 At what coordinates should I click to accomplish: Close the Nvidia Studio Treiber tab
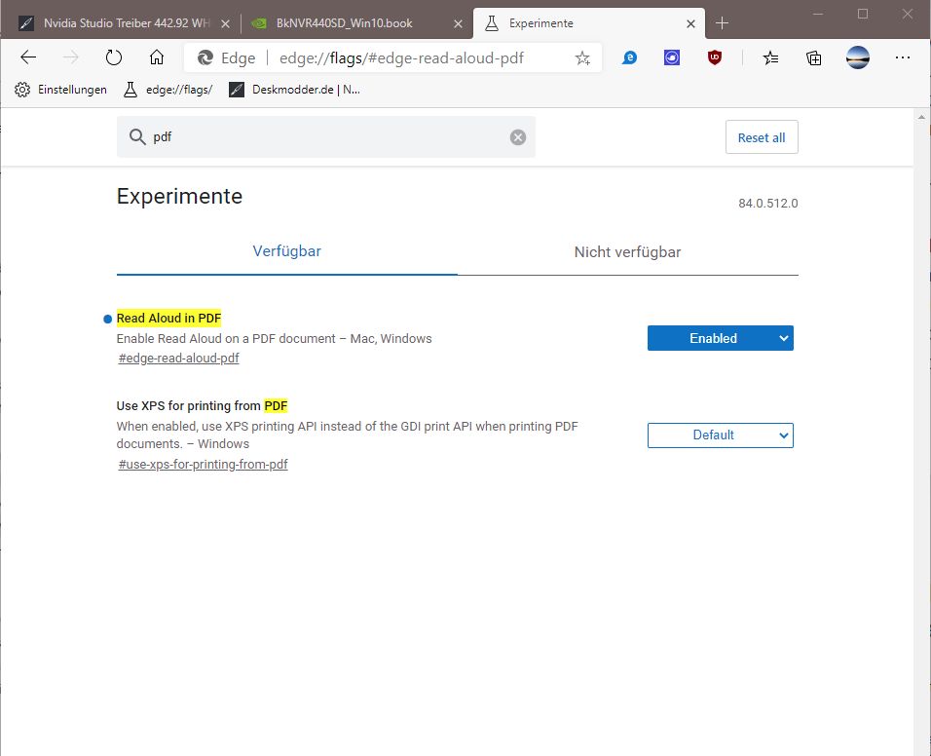[x=225, y=23]
